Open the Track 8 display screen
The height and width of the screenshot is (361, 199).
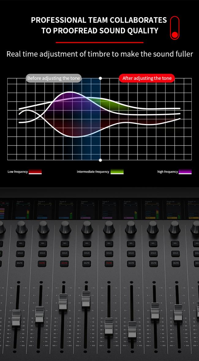click(131, 210)
